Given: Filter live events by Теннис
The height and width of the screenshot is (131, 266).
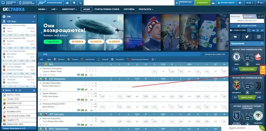Looking at the screenshot, I should [73, 59].
